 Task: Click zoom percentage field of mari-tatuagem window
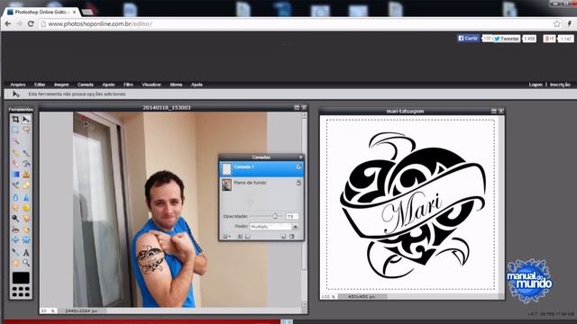click(x=328, y=296)
